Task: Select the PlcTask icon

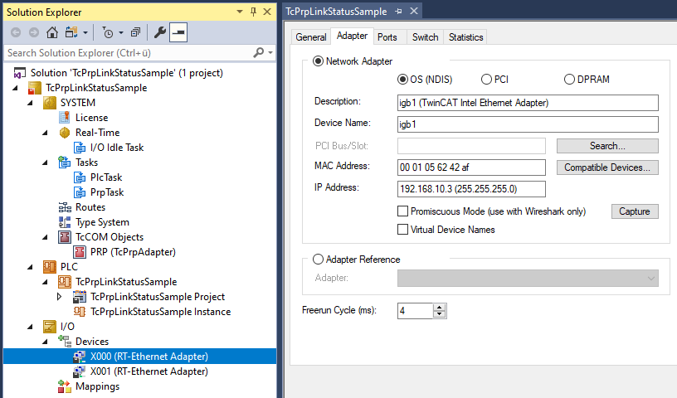Action: (80, 177)
